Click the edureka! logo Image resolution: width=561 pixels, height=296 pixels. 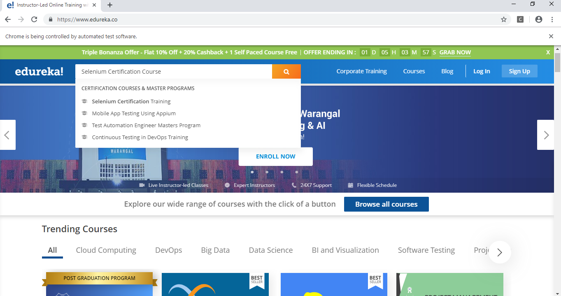(x=39, y=71)
